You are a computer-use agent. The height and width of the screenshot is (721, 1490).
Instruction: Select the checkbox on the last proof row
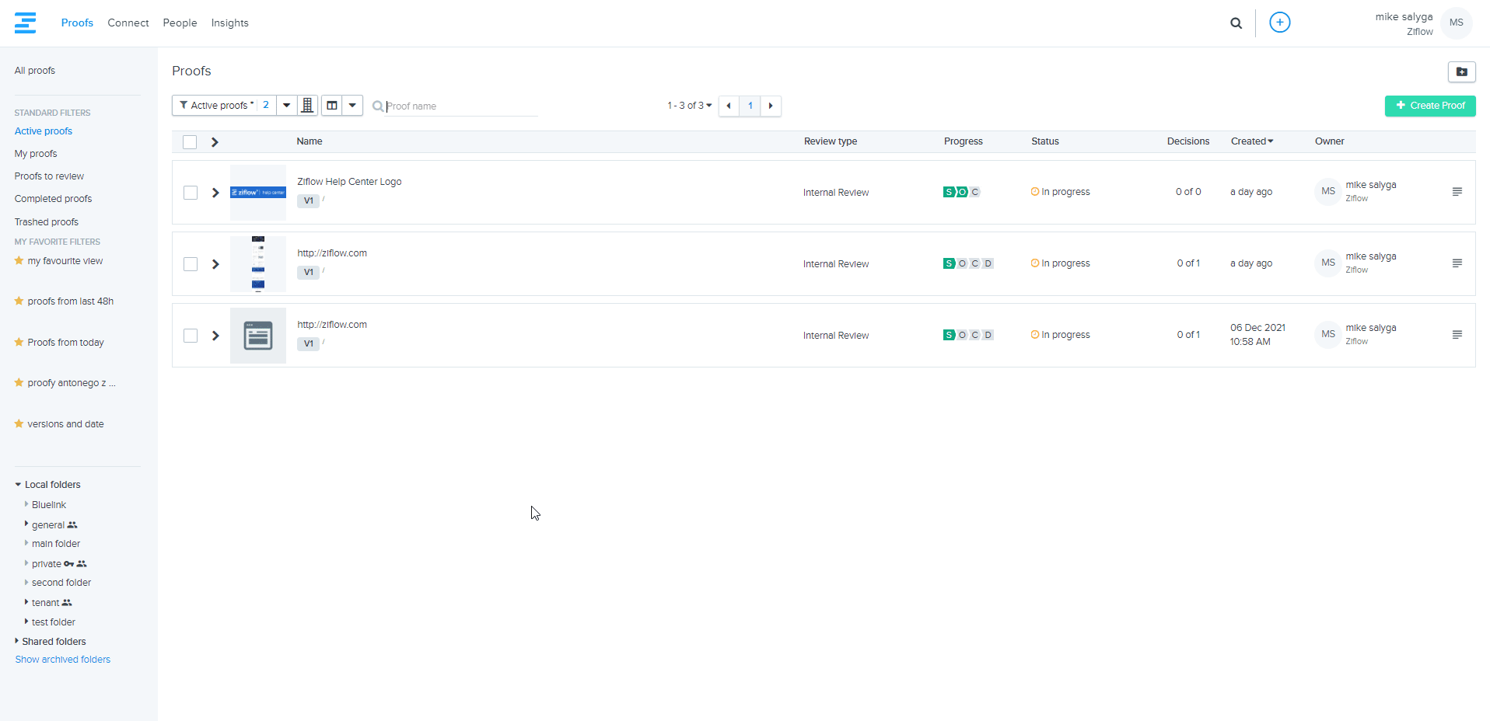[191, 336]
